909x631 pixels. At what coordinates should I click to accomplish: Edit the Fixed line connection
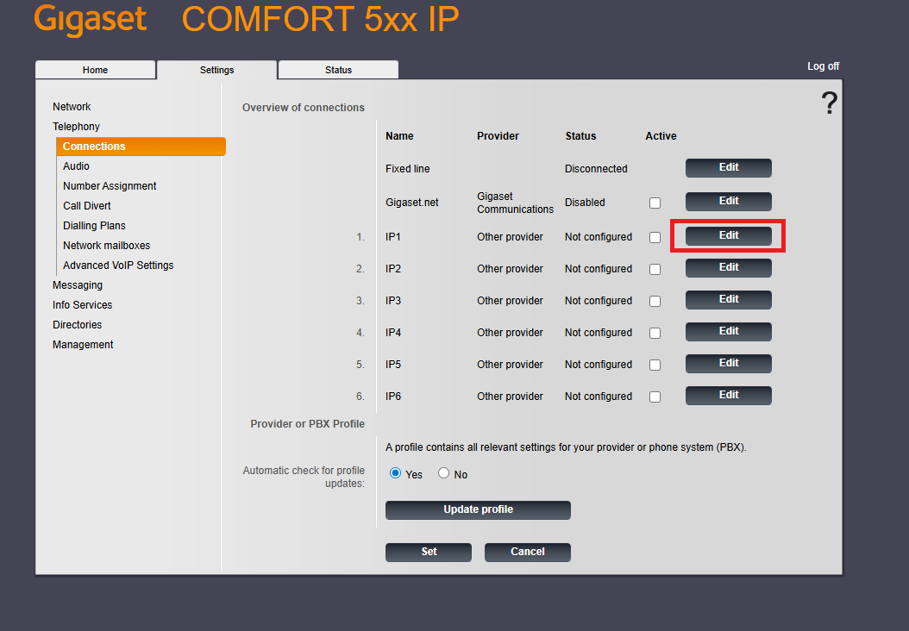click(728, 168)
